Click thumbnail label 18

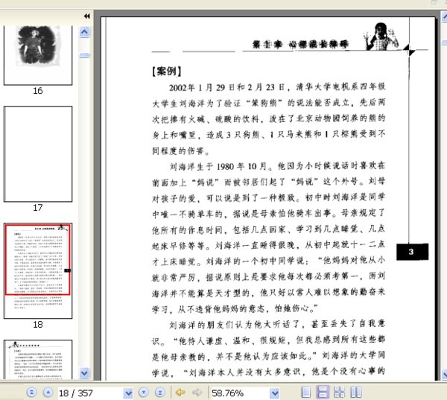[38, 325]
